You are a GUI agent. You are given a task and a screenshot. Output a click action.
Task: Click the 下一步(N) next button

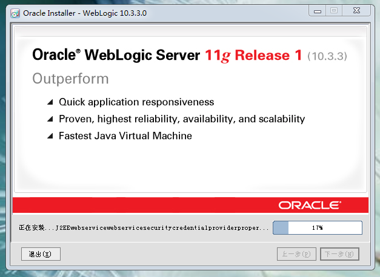(339, 254)
